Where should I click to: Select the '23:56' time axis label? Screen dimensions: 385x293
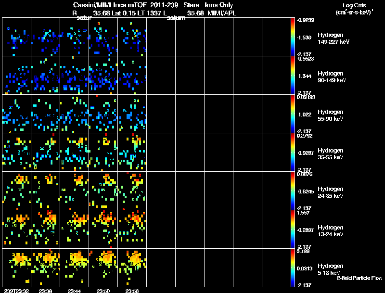(132, 291)
